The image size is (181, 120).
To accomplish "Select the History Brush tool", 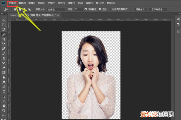I will click(x=4, y=63).
